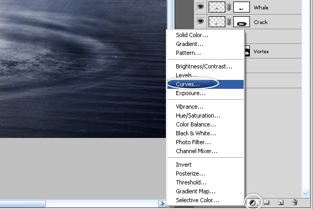This screenshot has width=313, height=209.
Task: Select the Vortex layer name
Action: tap(261, 51)
